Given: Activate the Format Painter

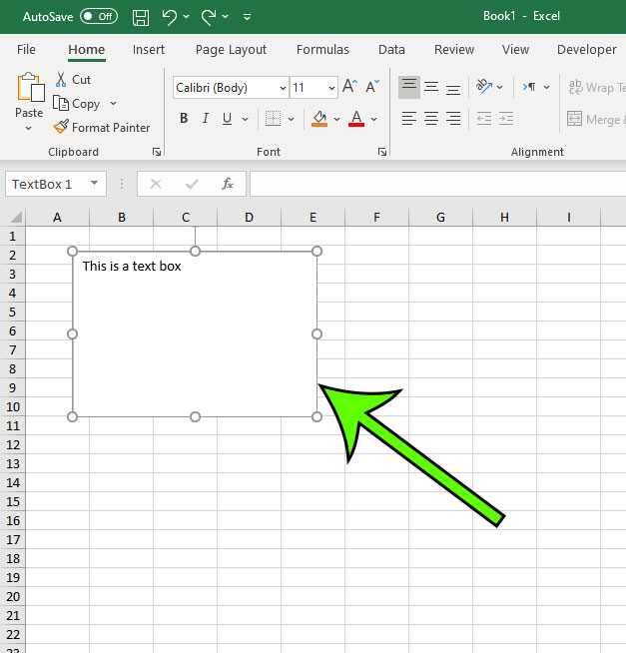Looking at the screenshot, I should (x=102, y=127).
